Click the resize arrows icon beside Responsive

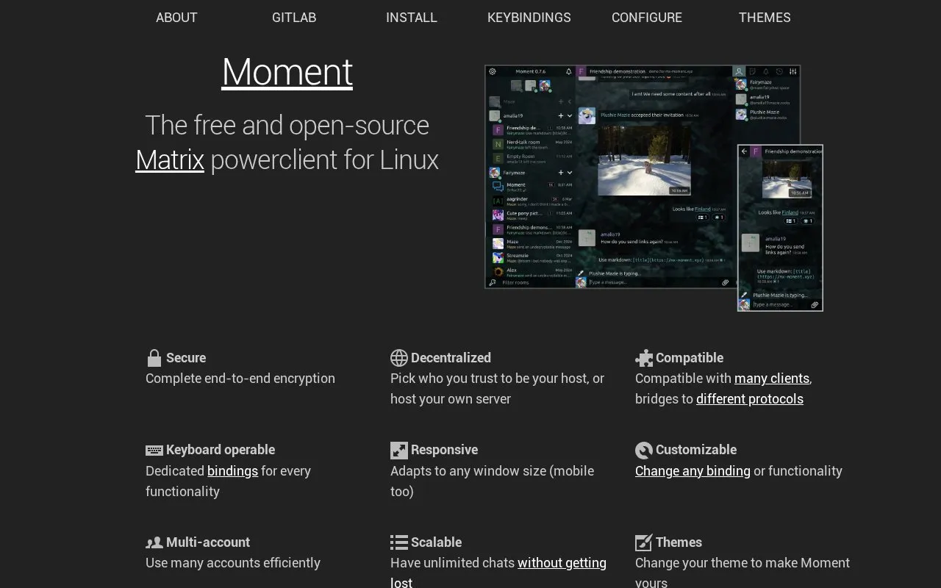click(399, 451)
